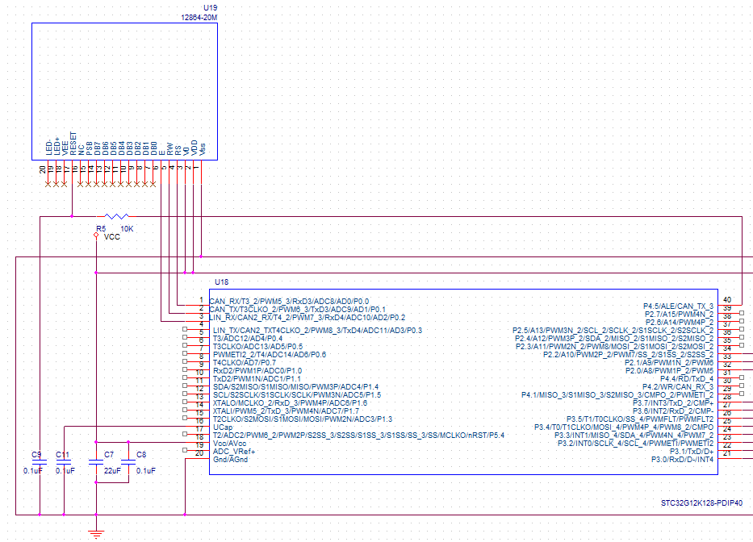Select the VDD pin name on U19
Image resolution: width=753 pixels, height=542 pixels.
tap(194, 148)
